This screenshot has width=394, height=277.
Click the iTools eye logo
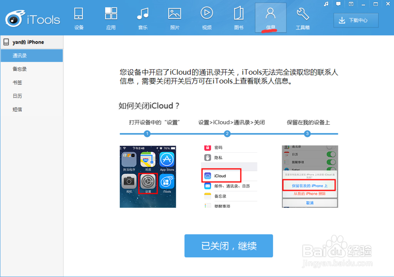click(x=15, y=18)
